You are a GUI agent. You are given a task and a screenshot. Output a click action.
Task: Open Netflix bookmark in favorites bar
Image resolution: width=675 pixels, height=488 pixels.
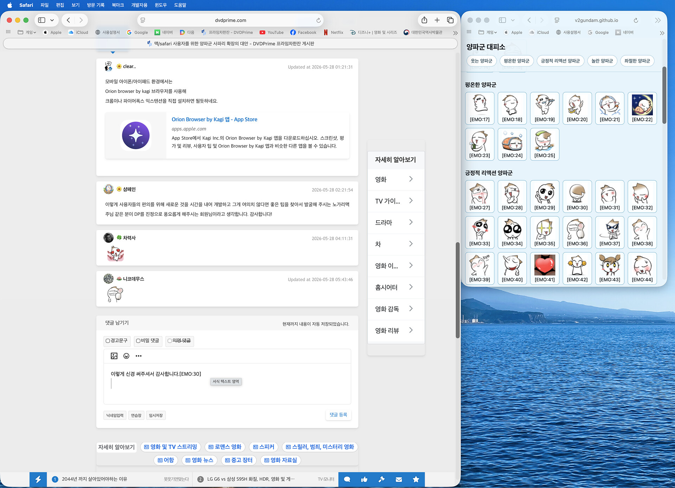[x=333, y=32]
